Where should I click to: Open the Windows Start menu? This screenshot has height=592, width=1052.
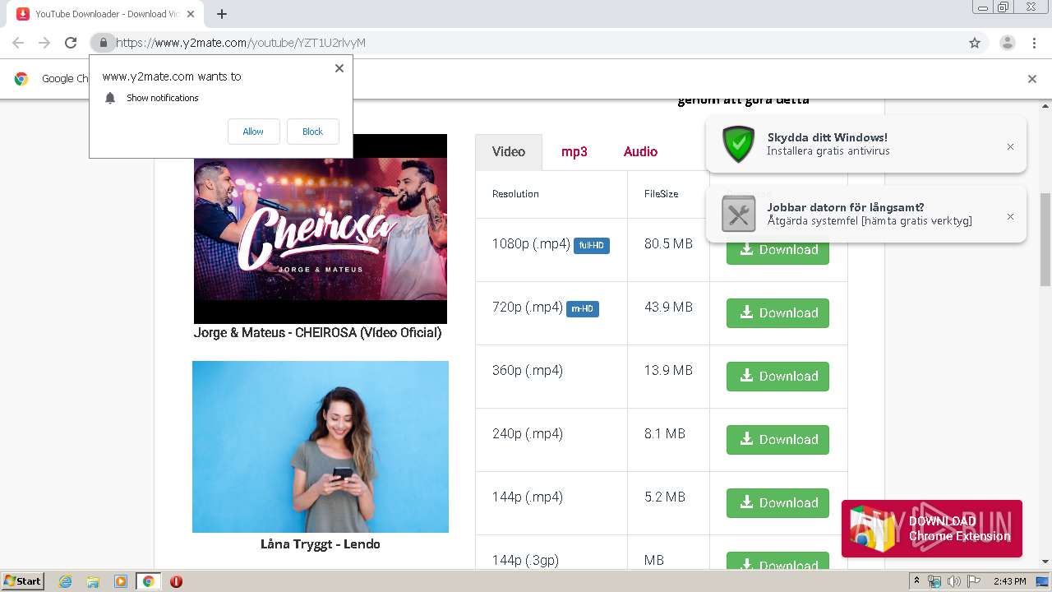[x=22, y=581]
